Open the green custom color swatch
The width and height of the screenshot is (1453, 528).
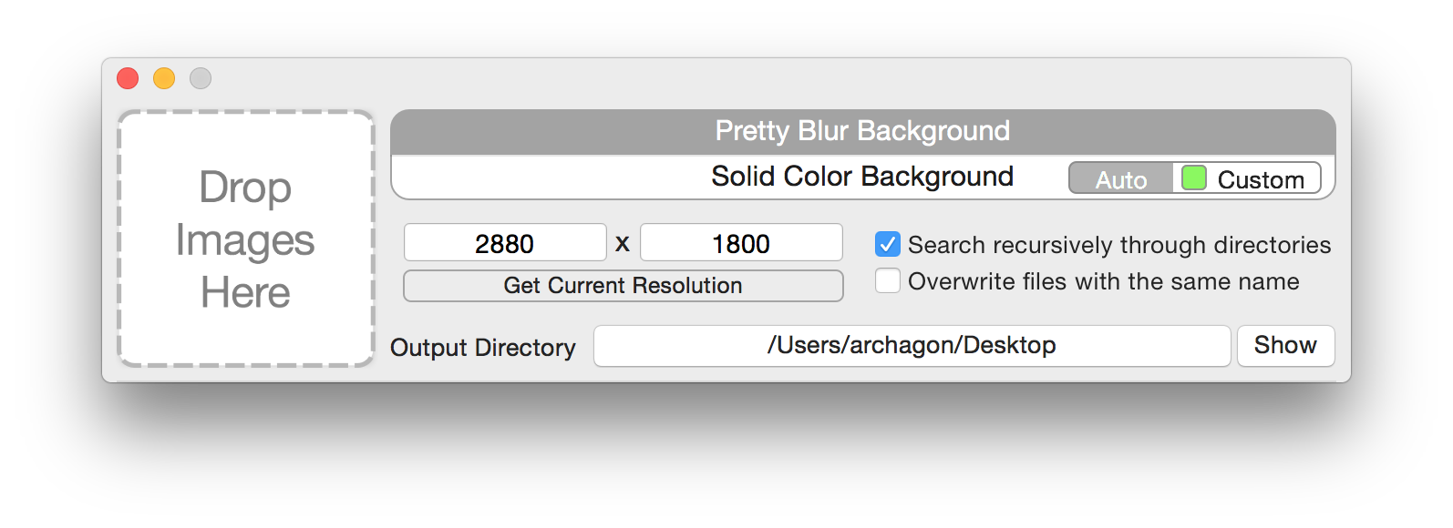point(1194,178)
